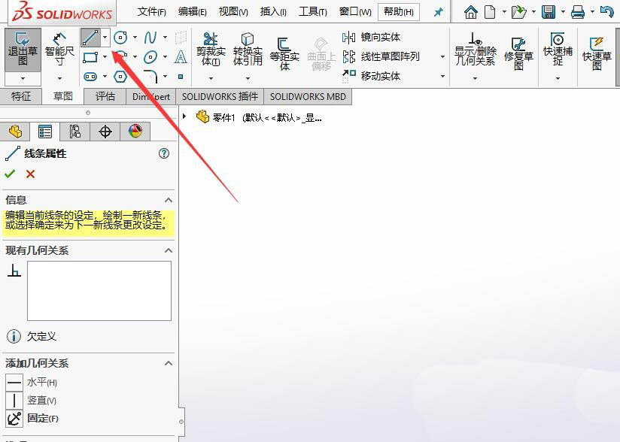Image resolution: width=620 pixels, height=442 pixels.
Task: Collapse the 信息 section
Action: pyautogui.click(x=169, y=200)
